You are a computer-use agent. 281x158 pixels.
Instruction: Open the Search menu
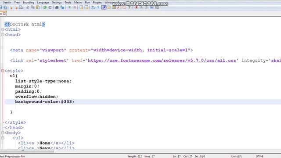click(7, 2)
